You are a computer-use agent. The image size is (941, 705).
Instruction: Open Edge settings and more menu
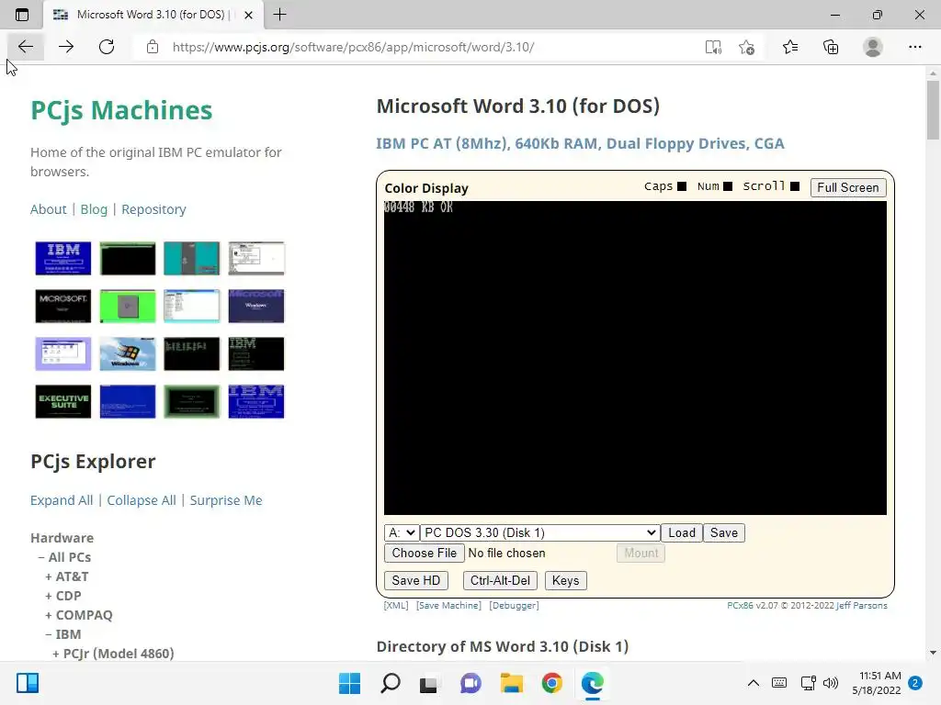click(914, 47)
